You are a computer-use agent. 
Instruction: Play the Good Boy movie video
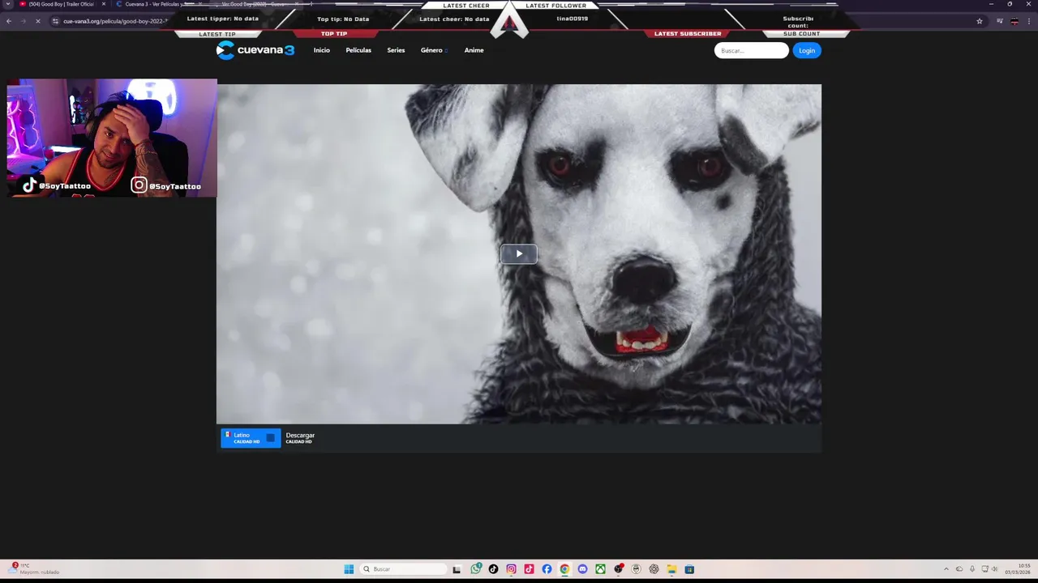[519, 254]
